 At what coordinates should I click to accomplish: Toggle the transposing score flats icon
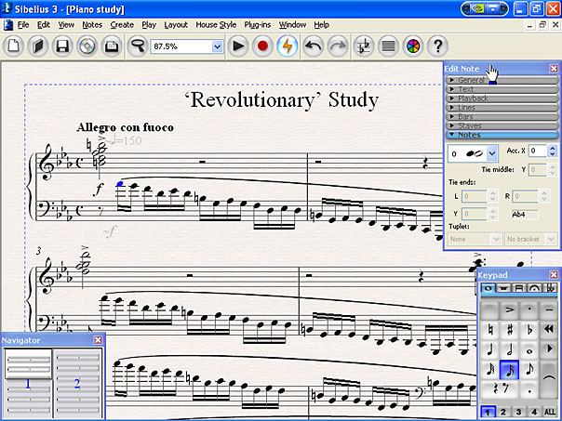coord(364,46)
